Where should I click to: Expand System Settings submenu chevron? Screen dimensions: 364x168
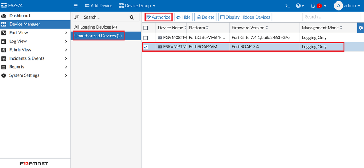click(x=66, y=75)
